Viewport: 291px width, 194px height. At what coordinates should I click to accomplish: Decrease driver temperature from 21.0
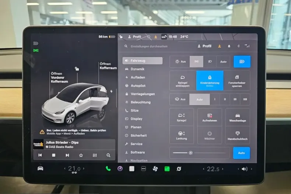(x=65, y=169)
